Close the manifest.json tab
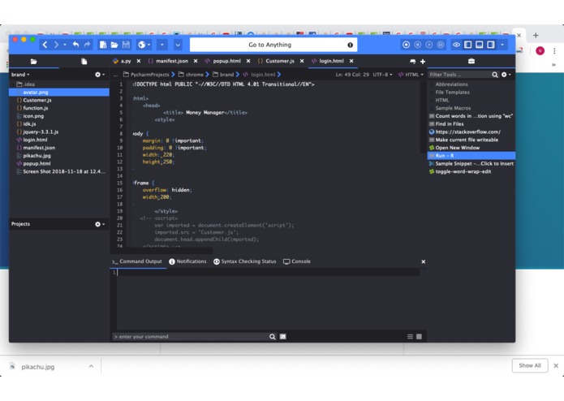Screen dimensions: 564x401 click(x=196, y=61)
